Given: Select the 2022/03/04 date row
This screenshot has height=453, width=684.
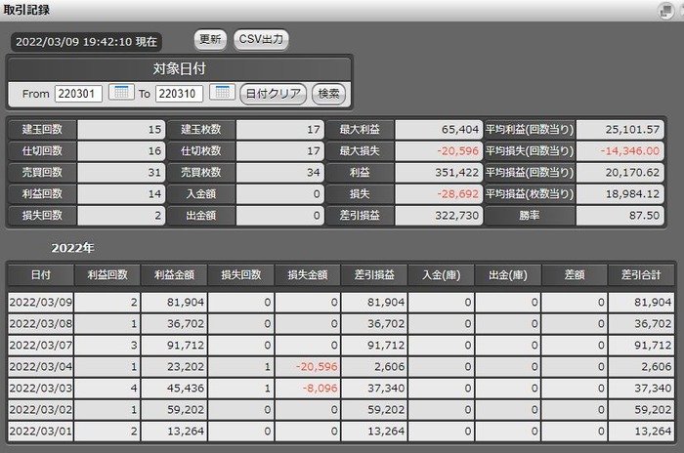Looking at the screenshot, I should 341,366.
